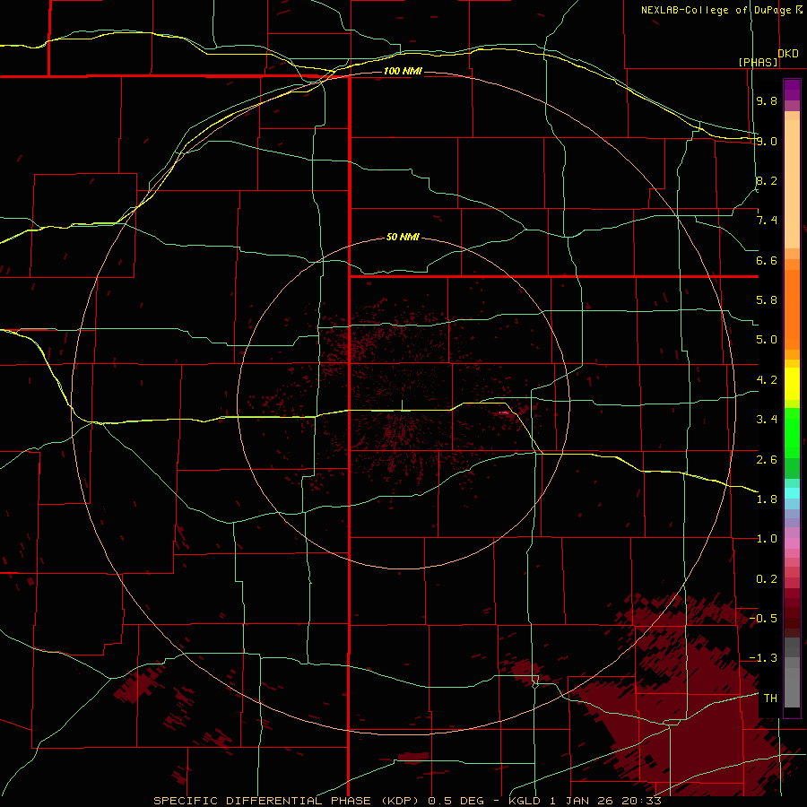
Task: Click the KGLD station ID in the caption
Action: tap(525, 801)
